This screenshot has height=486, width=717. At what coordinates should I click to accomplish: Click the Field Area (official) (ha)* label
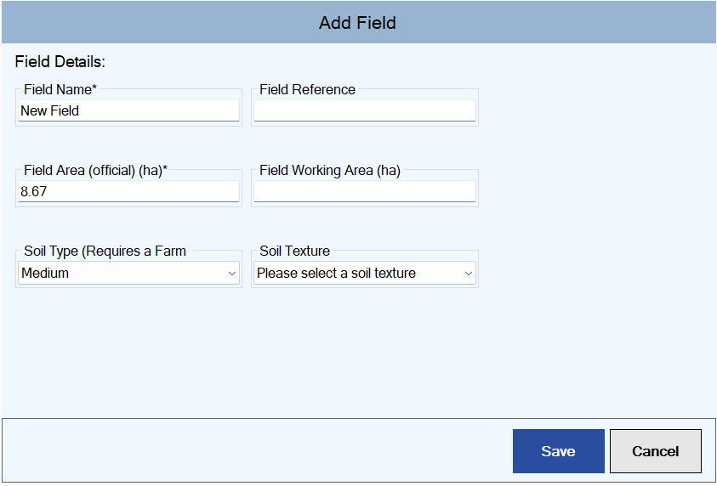95,171
